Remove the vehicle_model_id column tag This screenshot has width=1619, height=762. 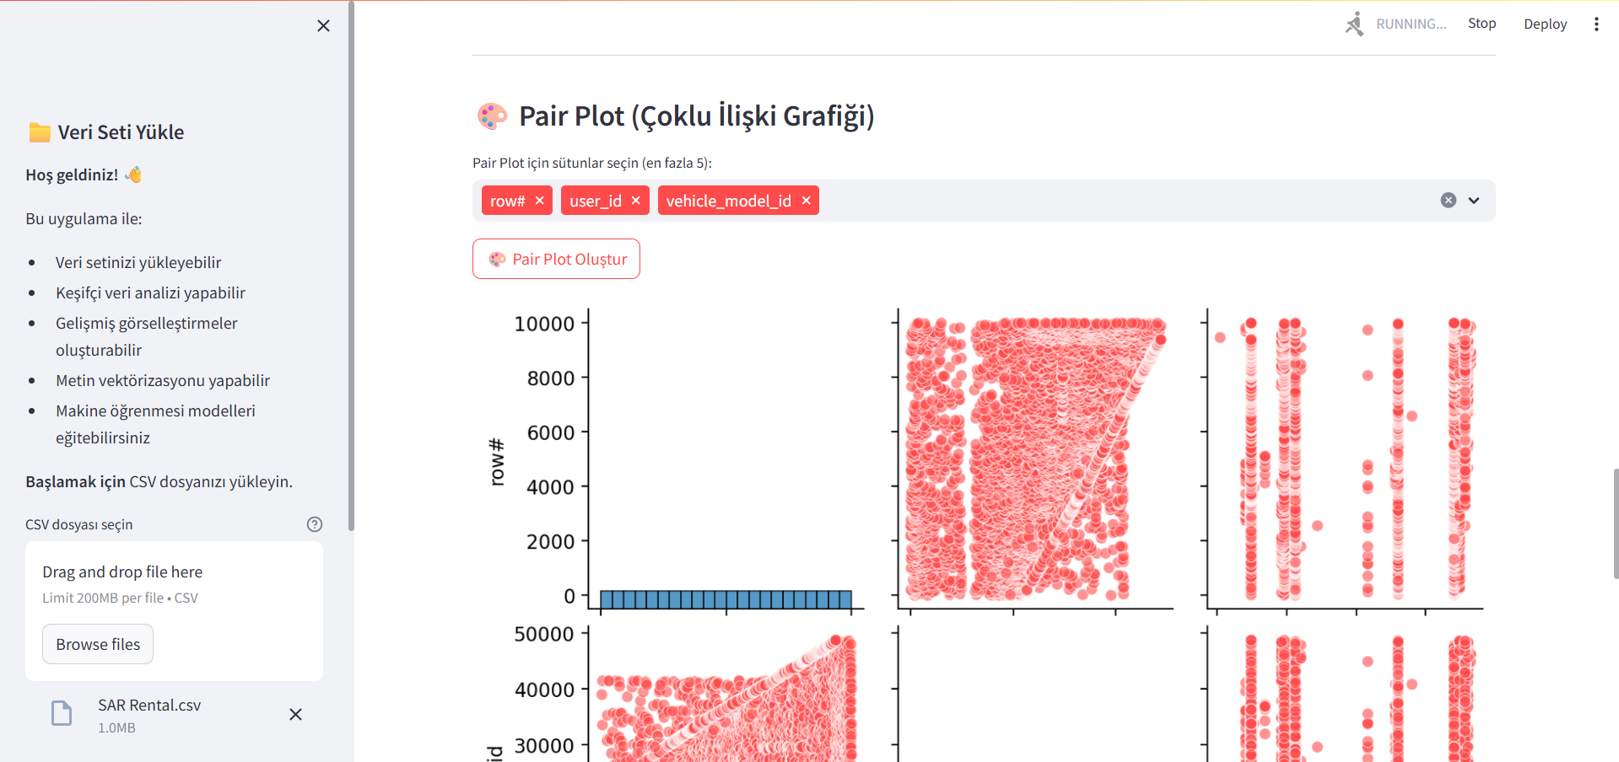(806, 200)
